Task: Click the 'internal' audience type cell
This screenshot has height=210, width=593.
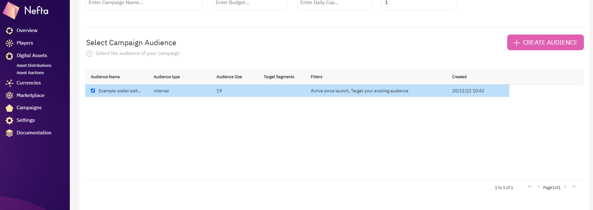Action: [x=161, y=91]
